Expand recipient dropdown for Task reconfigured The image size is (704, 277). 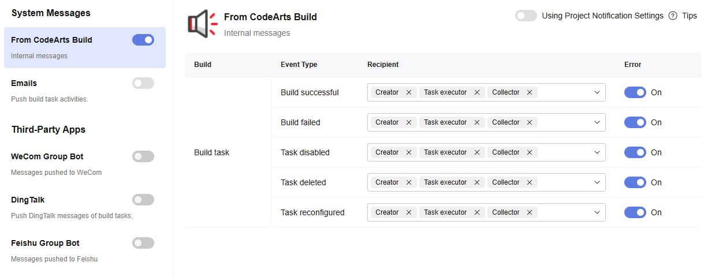coord(597,212)
